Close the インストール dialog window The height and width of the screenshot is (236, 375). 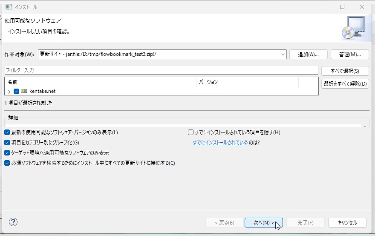pyautogui.click(x=362, y=7)
